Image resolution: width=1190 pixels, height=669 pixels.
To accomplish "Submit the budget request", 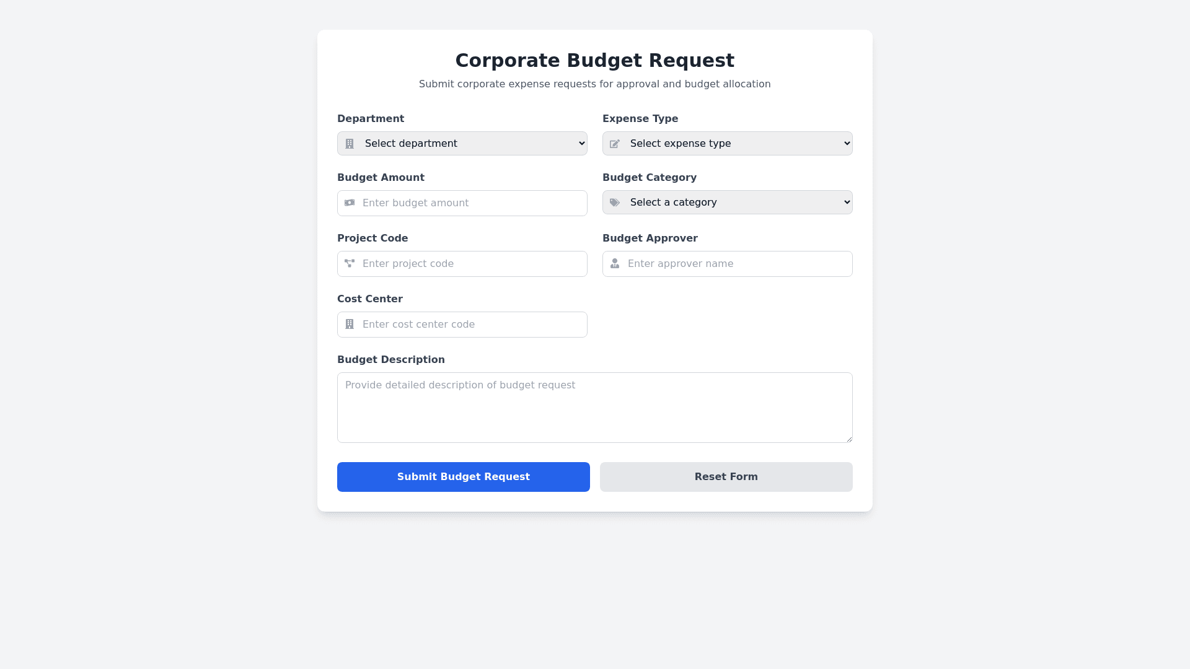I will click(463, 476).
